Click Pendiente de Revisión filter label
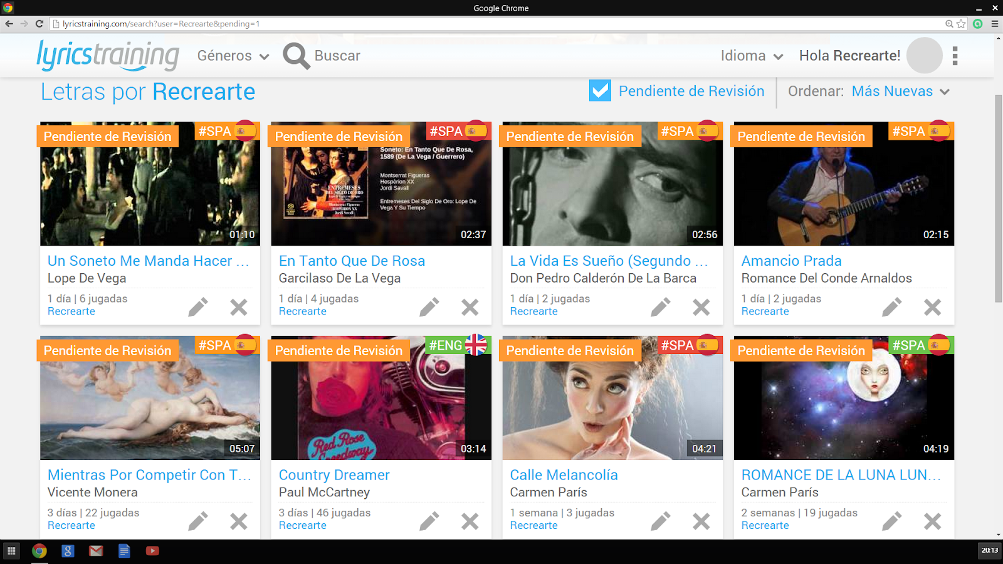 coord(691,91)
